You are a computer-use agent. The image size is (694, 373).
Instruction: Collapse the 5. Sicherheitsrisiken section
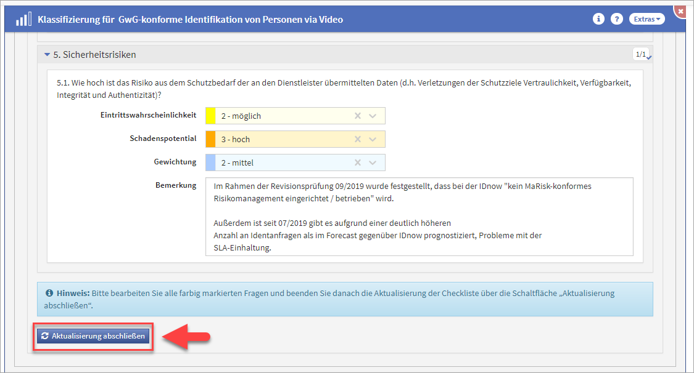click(47, 55)
